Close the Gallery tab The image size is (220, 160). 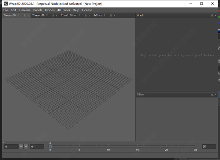[x=114, y=15]
